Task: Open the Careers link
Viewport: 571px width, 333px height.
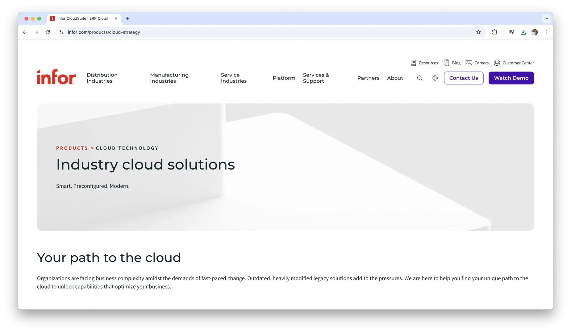Action: tap(481, 63)
